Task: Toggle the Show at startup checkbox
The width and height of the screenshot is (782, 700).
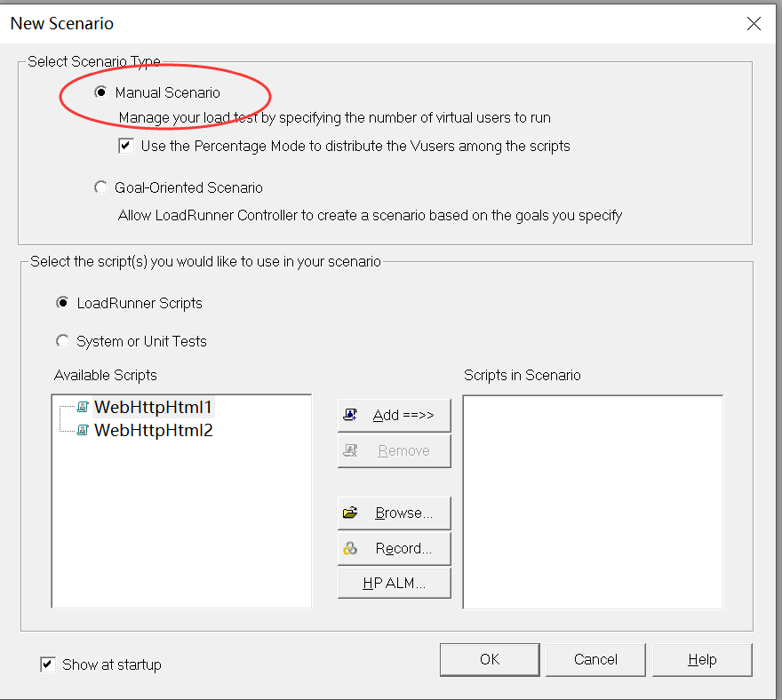Action: (x=48, y=664)
